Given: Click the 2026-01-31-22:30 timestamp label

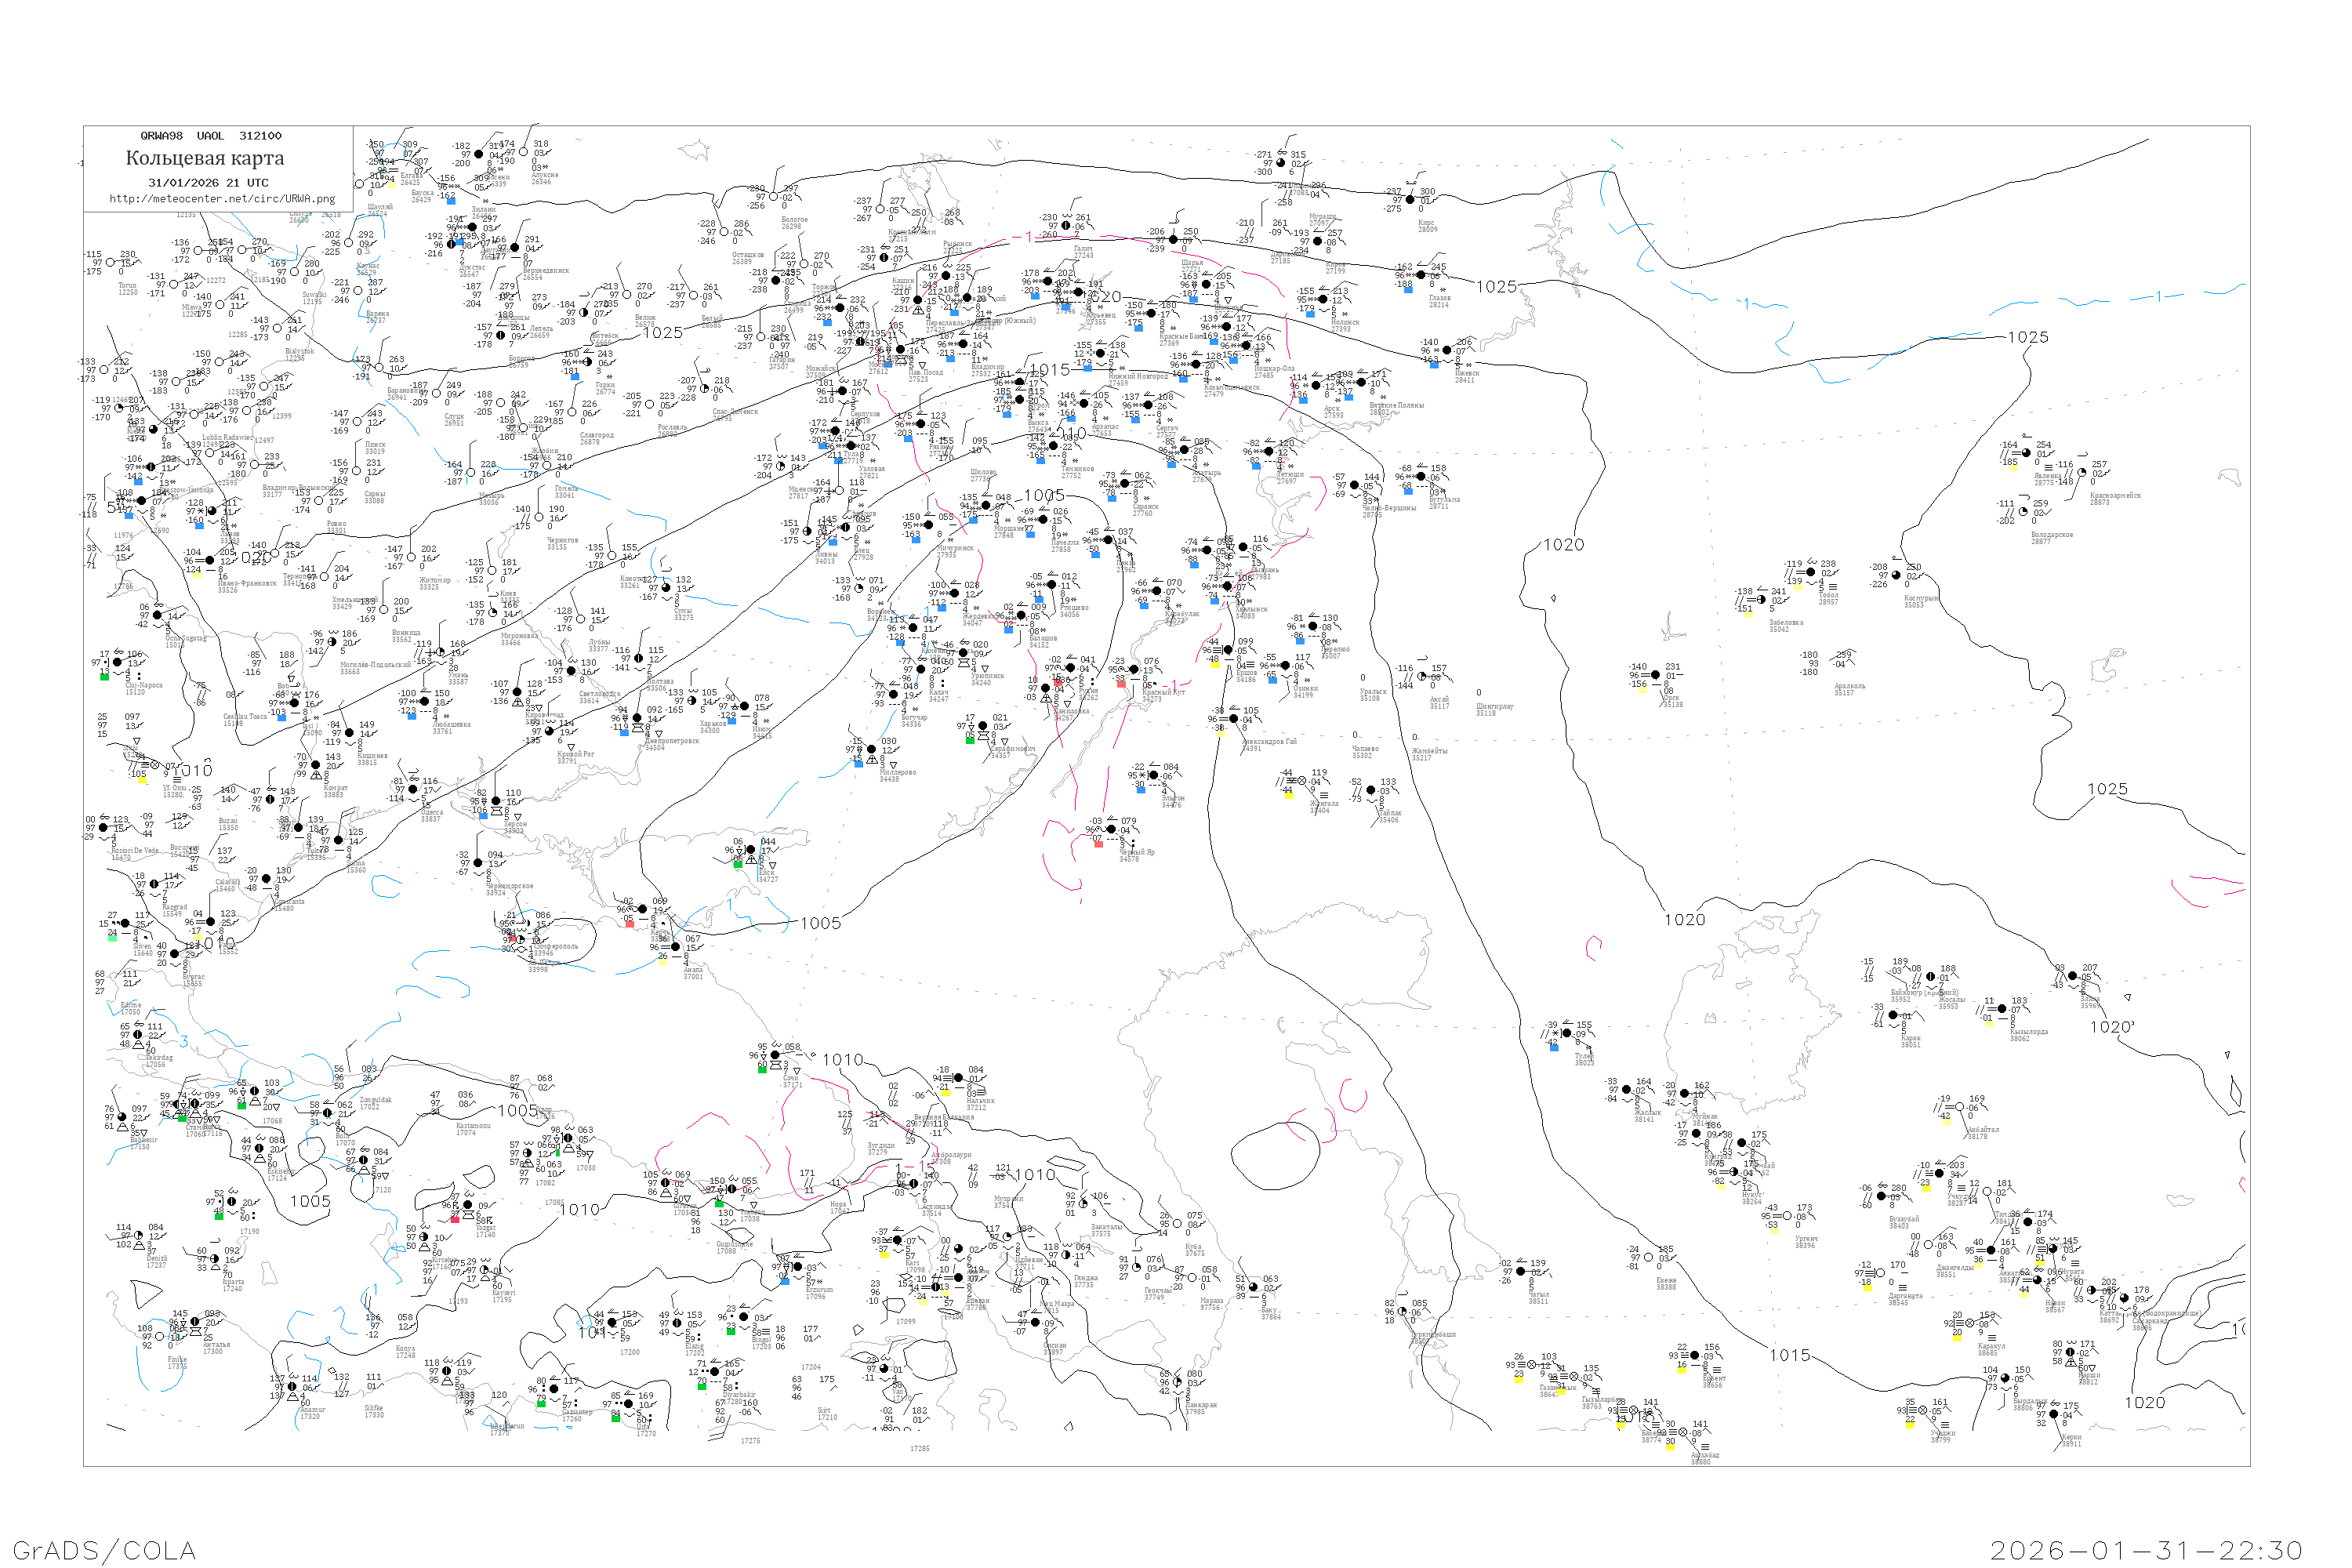Looking at the screenshot, I should (x=2146, y=1550).
